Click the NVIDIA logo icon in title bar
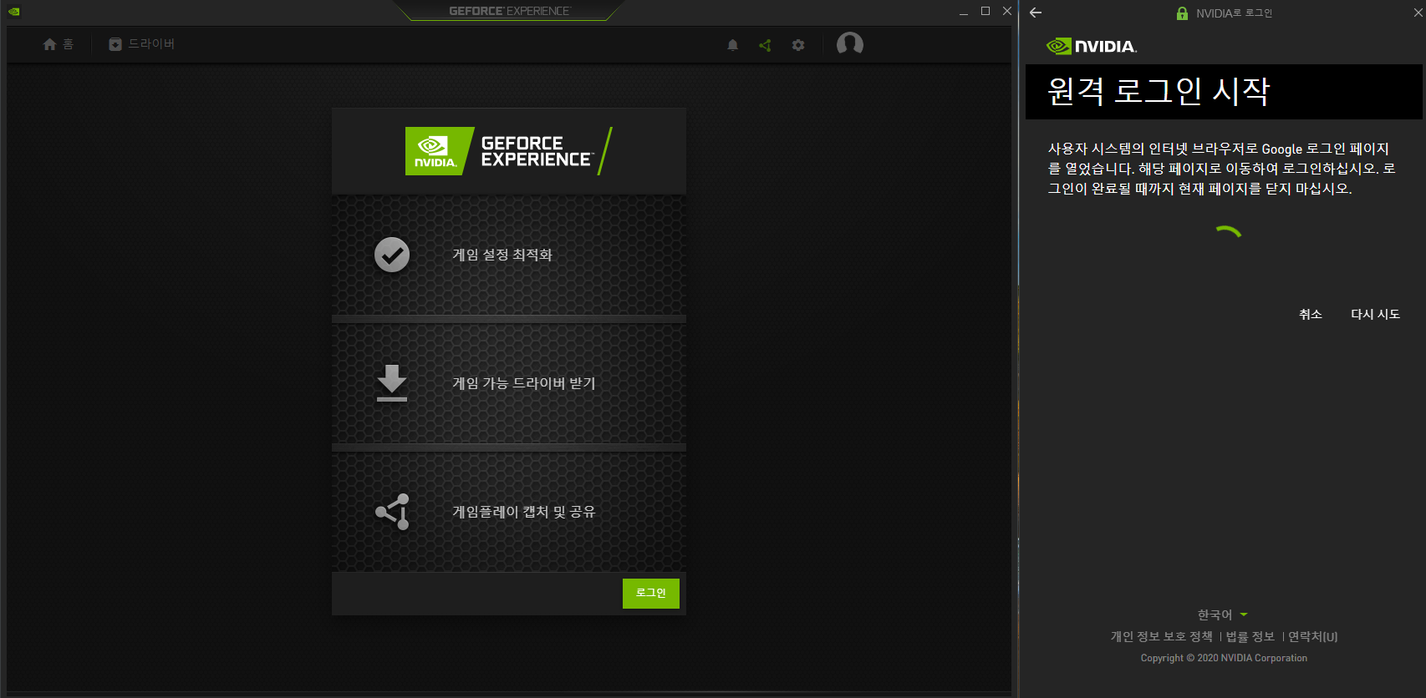 coord(13,12)
